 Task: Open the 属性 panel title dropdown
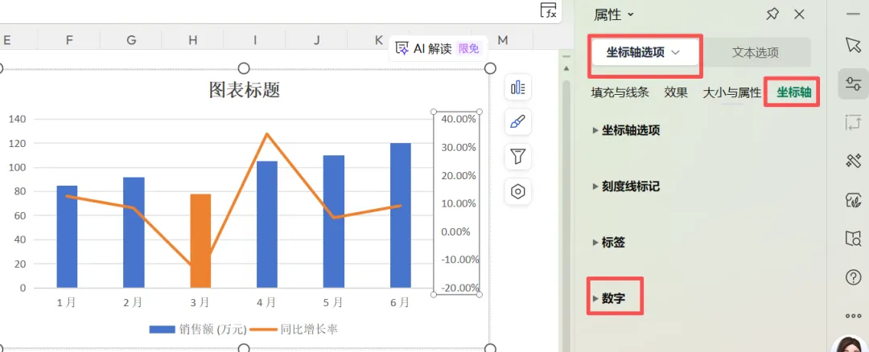(613, 15)
